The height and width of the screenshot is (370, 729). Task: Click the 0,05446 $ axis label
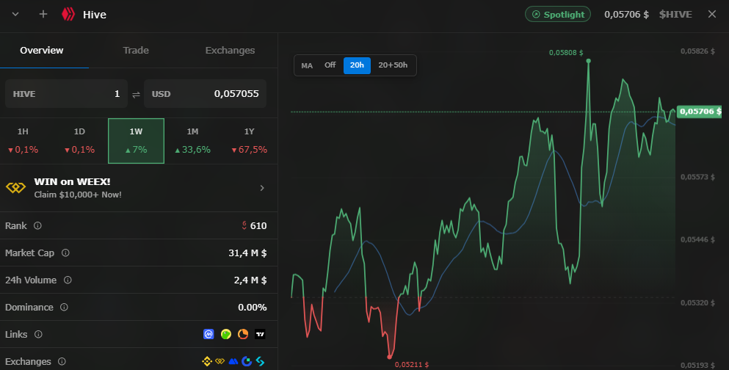[x=697, y=240]
